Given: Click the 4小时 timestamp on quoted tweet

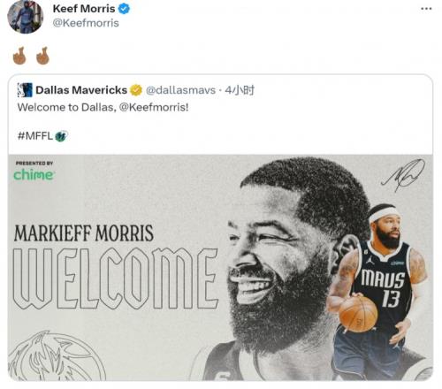Looking at the screenshot, I should (240, 90).
